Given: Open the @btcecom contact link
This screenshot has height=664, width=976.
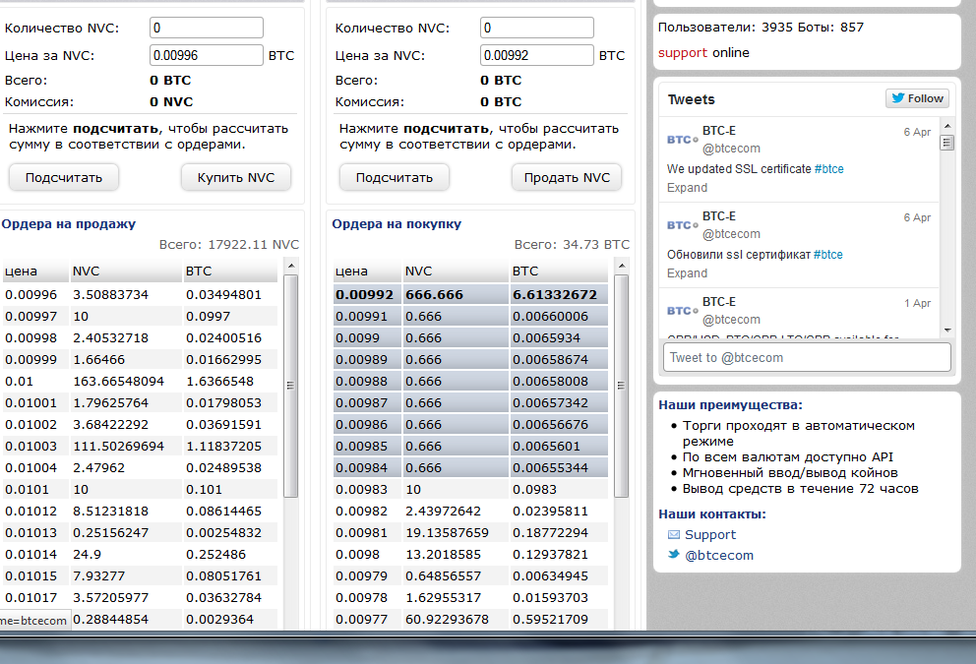Looking at the screenshot, I should 719,555.
